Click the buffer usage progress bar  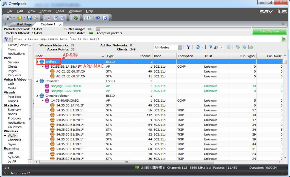click(x=173, y=29)
